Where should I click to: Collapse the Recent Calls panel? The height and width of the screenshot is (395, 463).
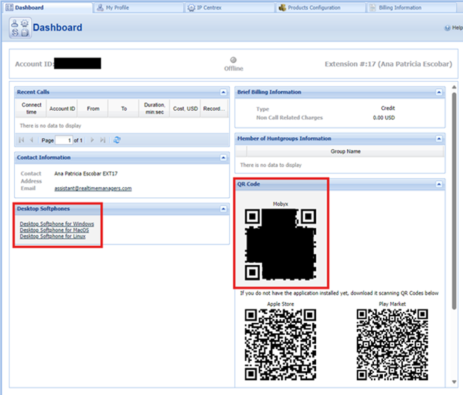pos(223,92)
